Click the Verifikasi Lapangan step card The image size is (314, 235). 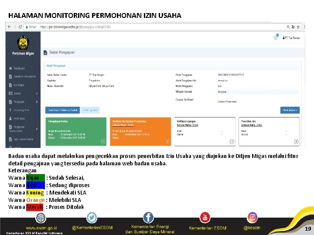click(205, 131)
